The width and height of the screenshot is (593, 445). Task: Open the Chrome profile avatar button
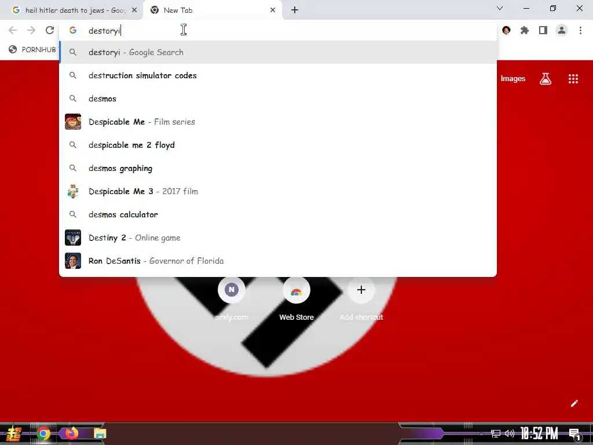click(x=562, y=30)
